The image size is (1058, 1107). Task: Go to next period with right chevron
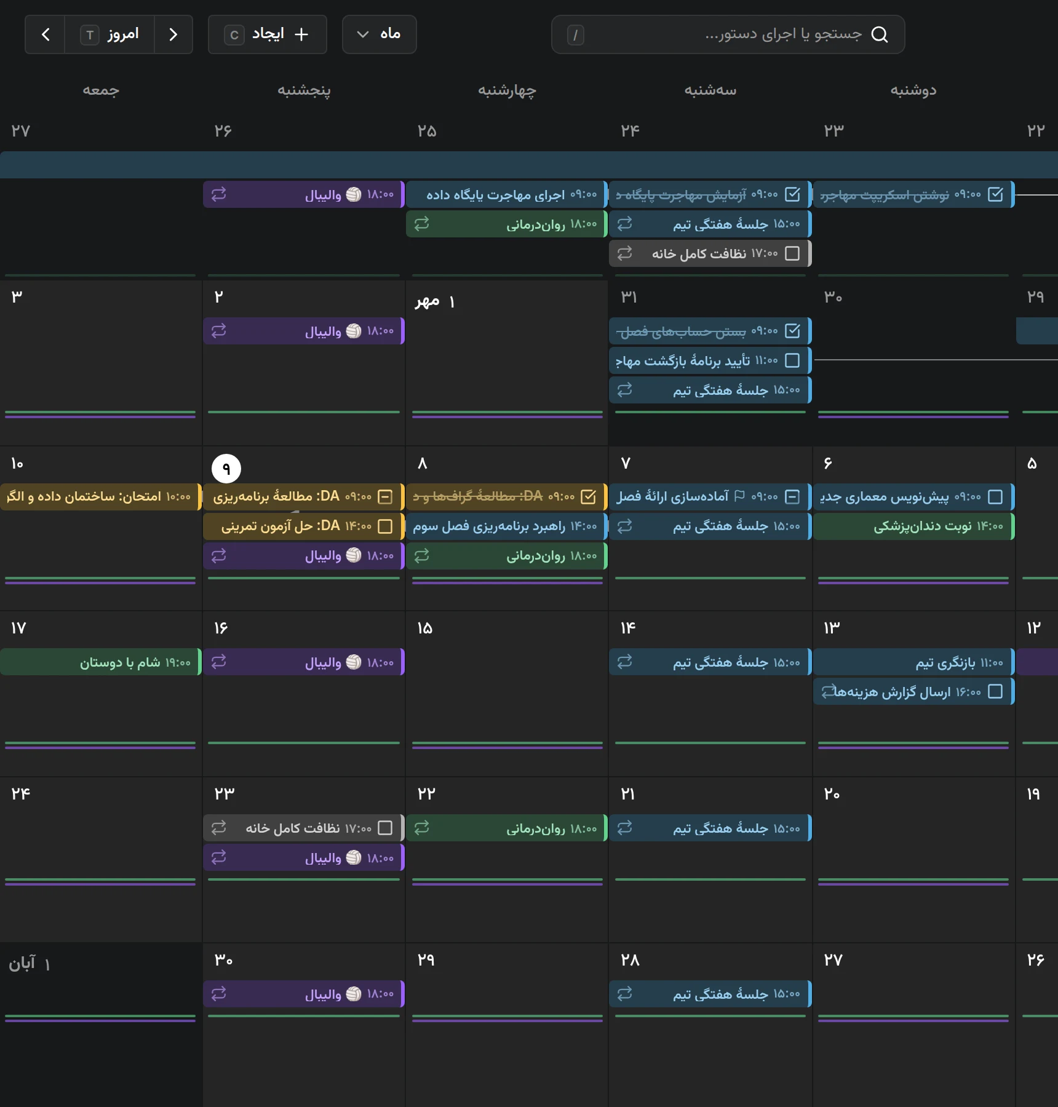173,34
